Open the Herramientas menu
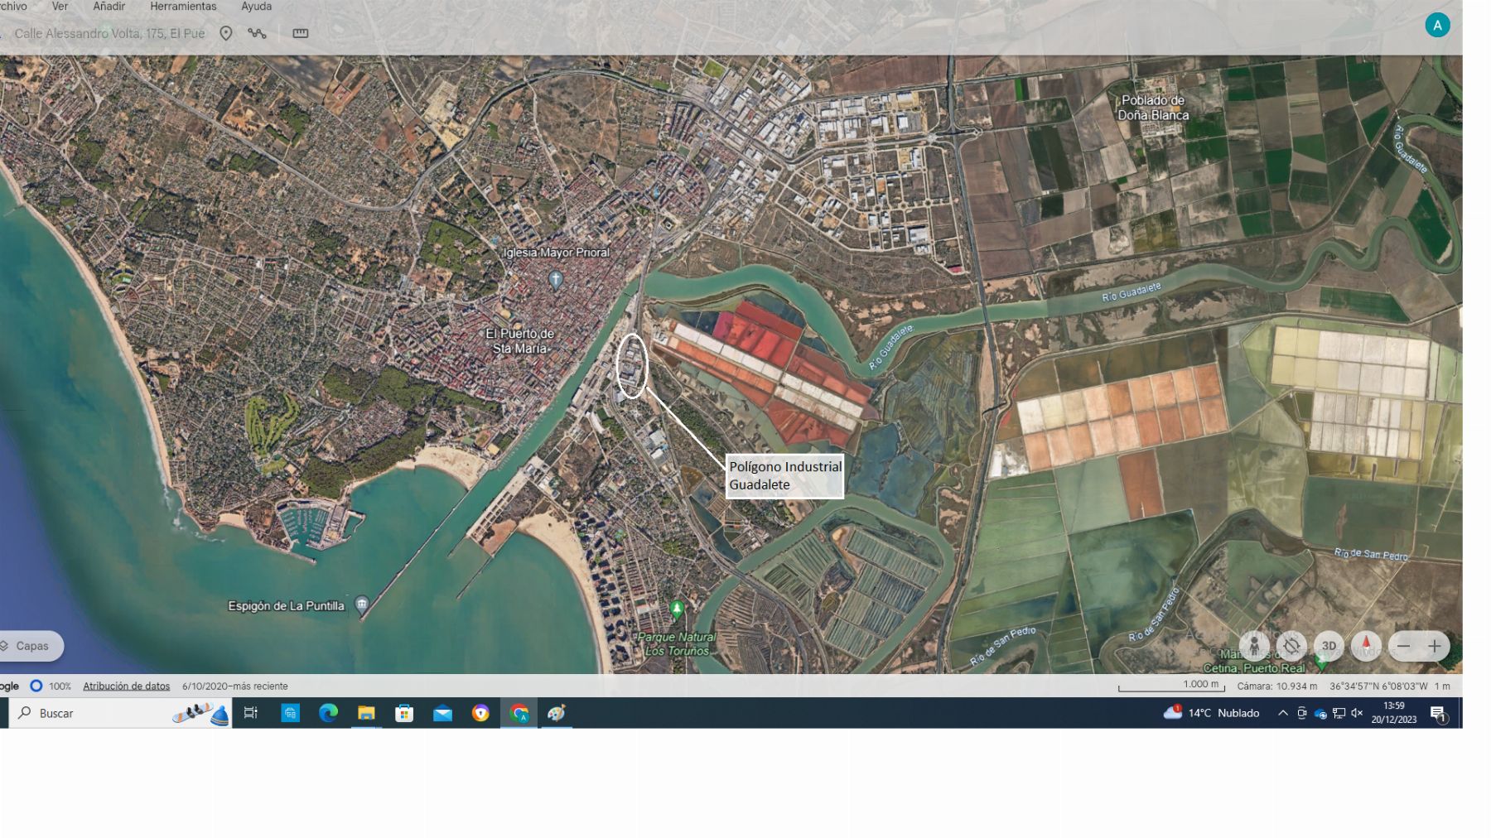The width and height of the screenshot is (1491, 838). (183, 7)
